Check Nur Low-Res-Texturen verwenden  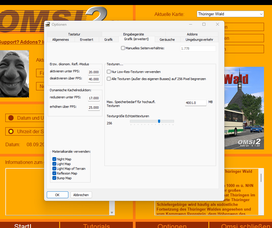point(109,72)
